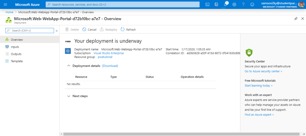
Task: Open the pwatutorial resource group link
Action: (x=105, y=57)
